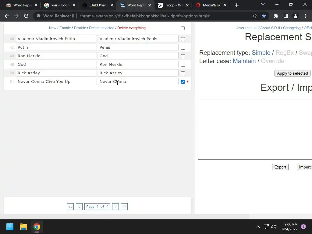Select Simple replacement type
Screen dimensions: 312x234
point(261,53)
